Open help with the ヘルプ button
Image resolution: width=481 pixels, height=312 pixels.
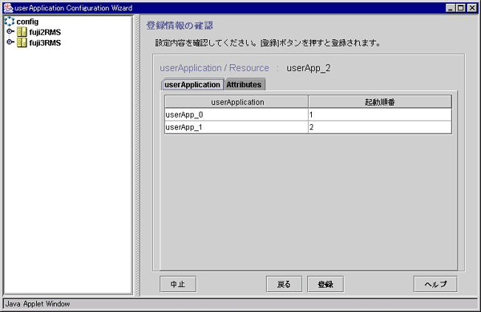[x=435, y=284]
